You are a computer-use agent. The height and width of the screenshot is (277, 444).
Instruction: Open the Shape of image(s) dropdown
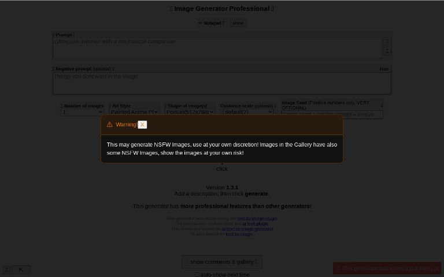tap(189, 112)
